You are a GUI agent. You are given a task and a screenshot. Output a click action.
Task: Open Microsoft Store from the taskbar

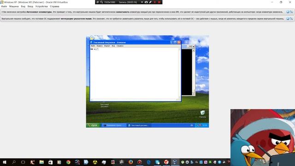(x=50, y=162)
